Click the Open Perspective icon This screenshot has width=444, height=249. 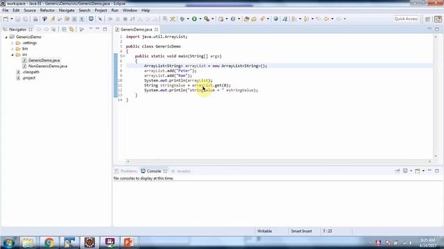(427, 19)
